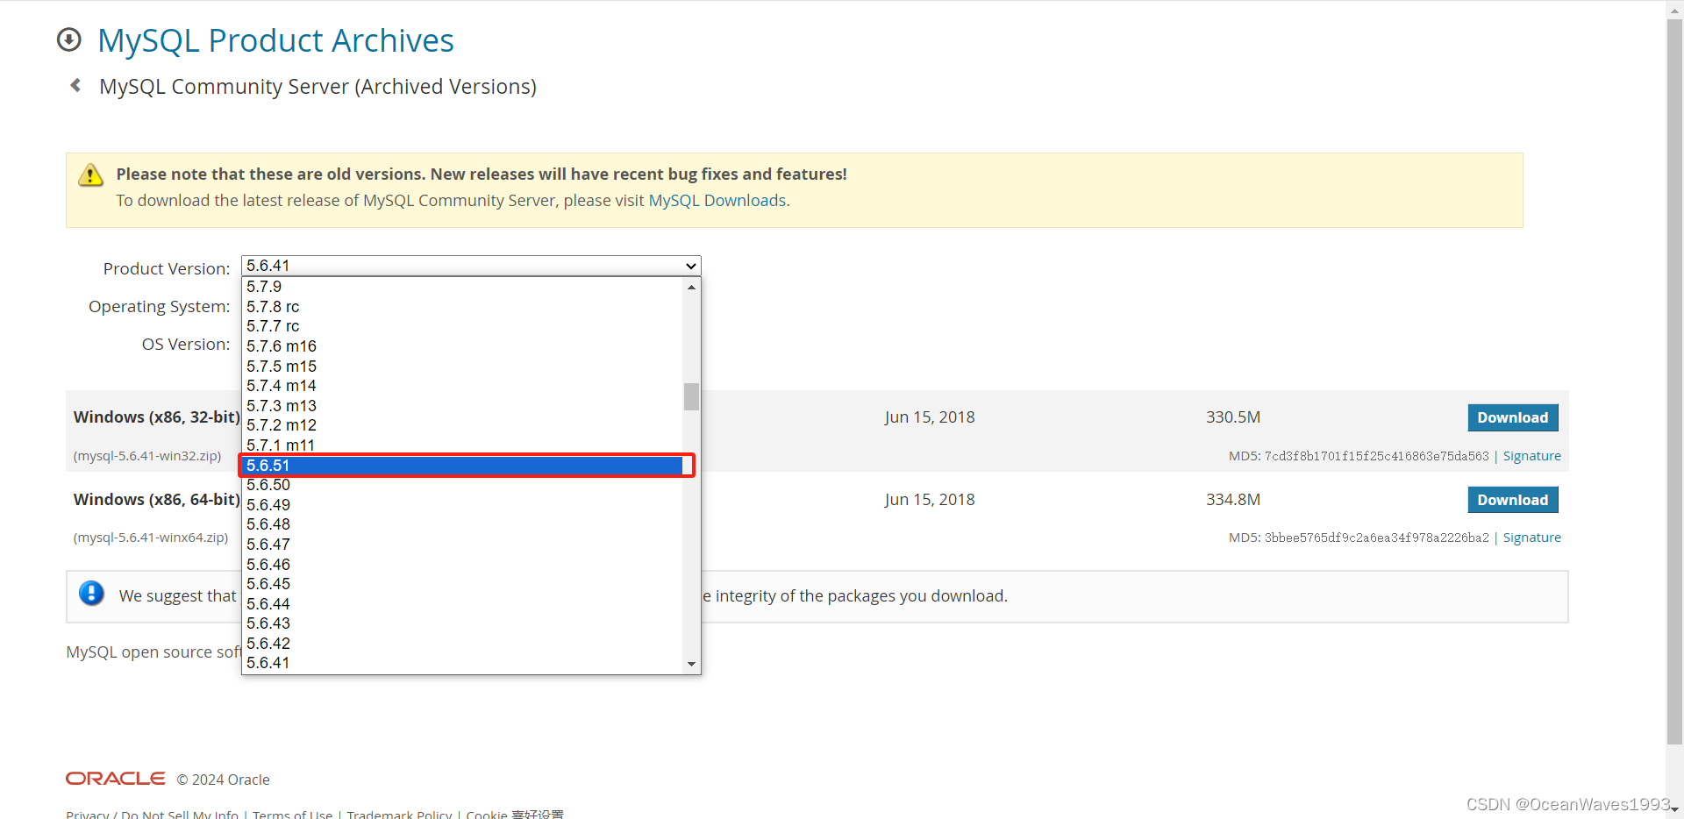The height and width of the screenshot is (819, 1684).
Task: Select version 5.7.6 m16 option
Action: tap(462, 346)
